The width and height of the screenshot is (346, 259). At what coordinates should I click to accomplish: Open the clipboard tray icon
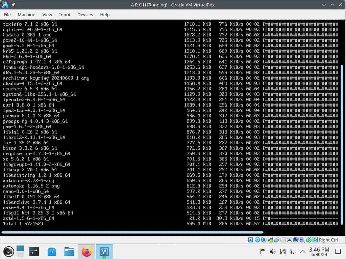pyautogui.click(x=263, y=252)
